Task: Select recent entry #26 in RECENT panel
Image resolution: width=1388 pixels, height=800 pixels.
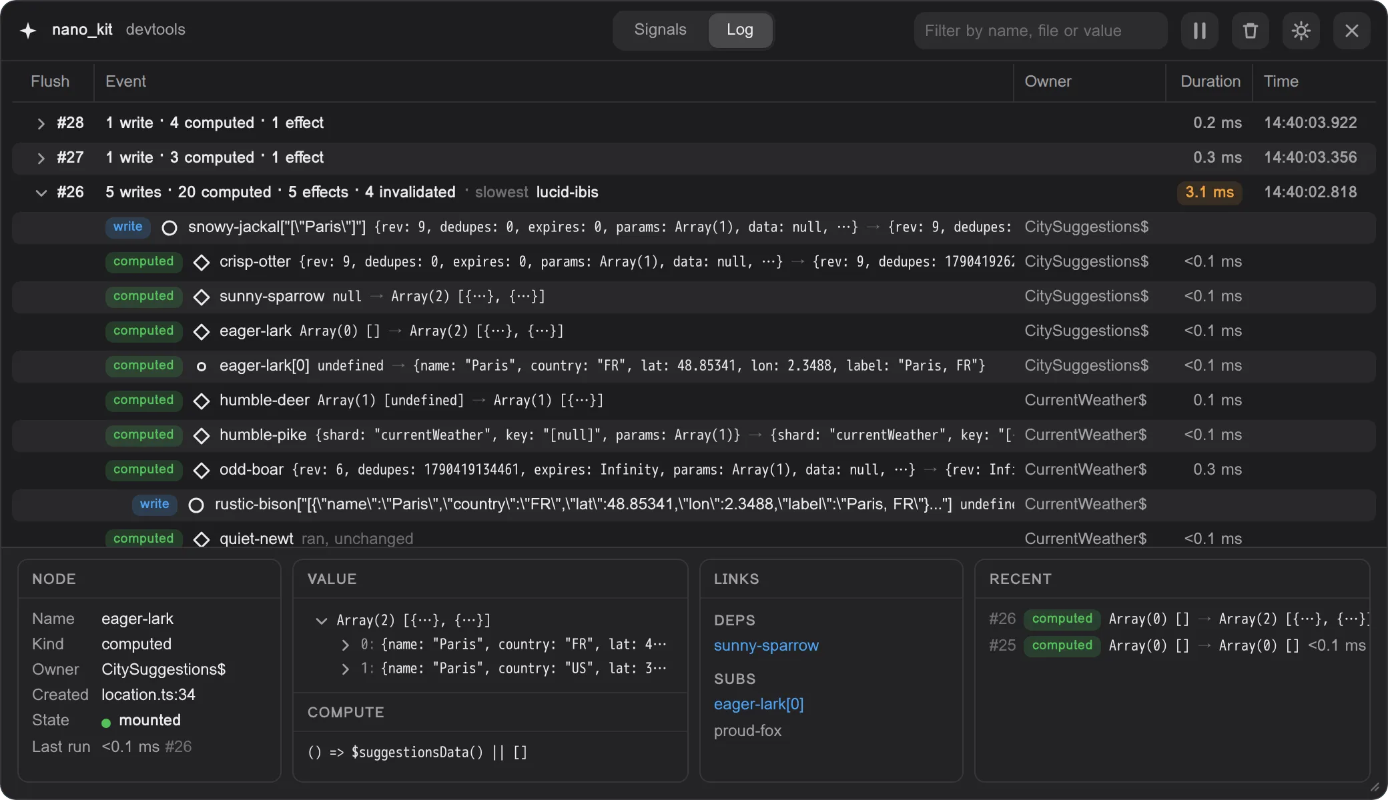Action: point(1178,619)
